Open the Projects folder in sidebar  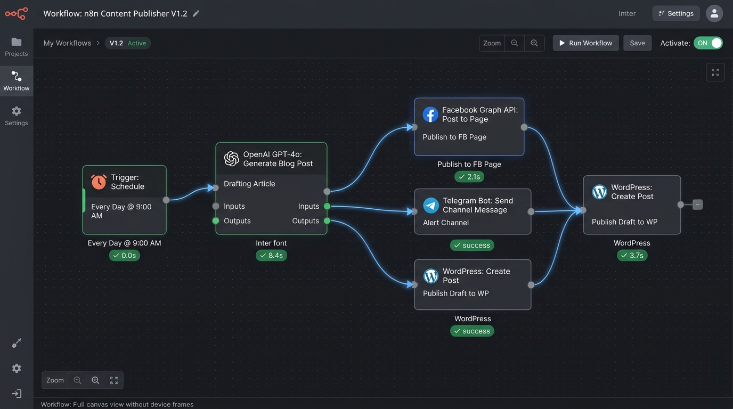pos(17,46)
